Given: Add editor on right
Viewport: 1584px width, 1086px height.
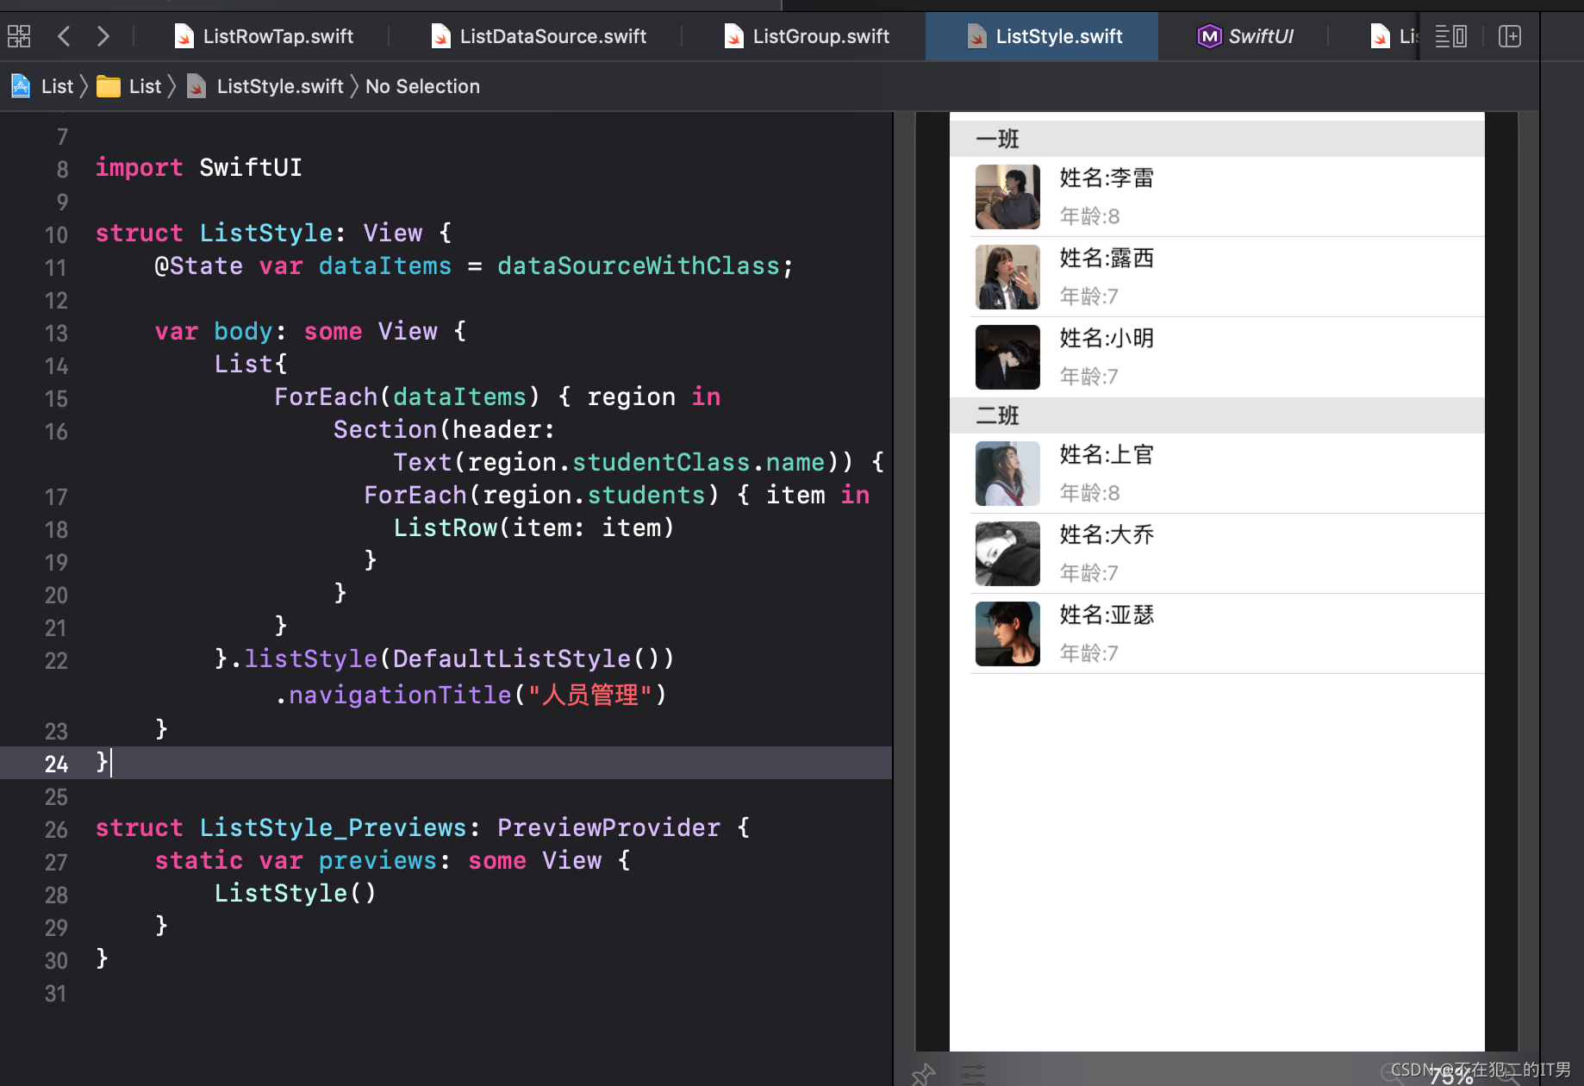Looking at the screenshot, I should tap(1510, 36).
